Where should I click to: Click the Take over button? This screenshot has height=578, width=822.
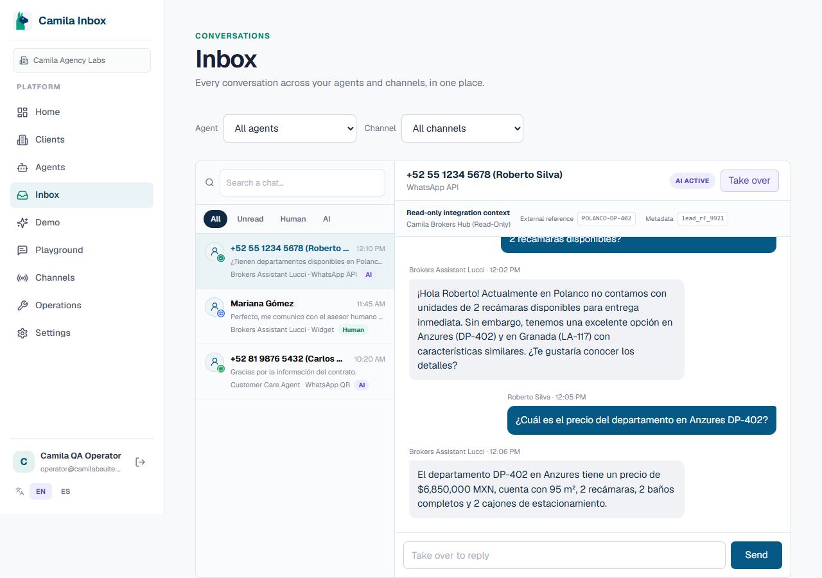[749, 180]
